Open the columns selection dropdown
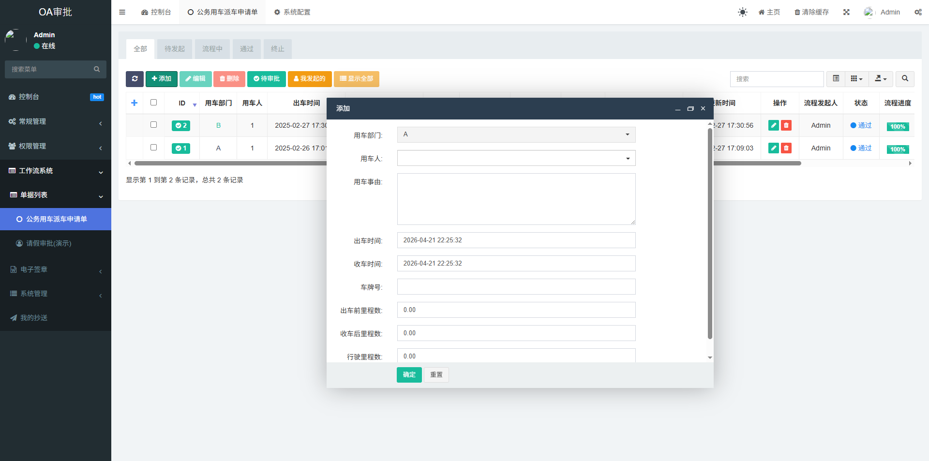This screenshot has width=929, height=461. 856,79
